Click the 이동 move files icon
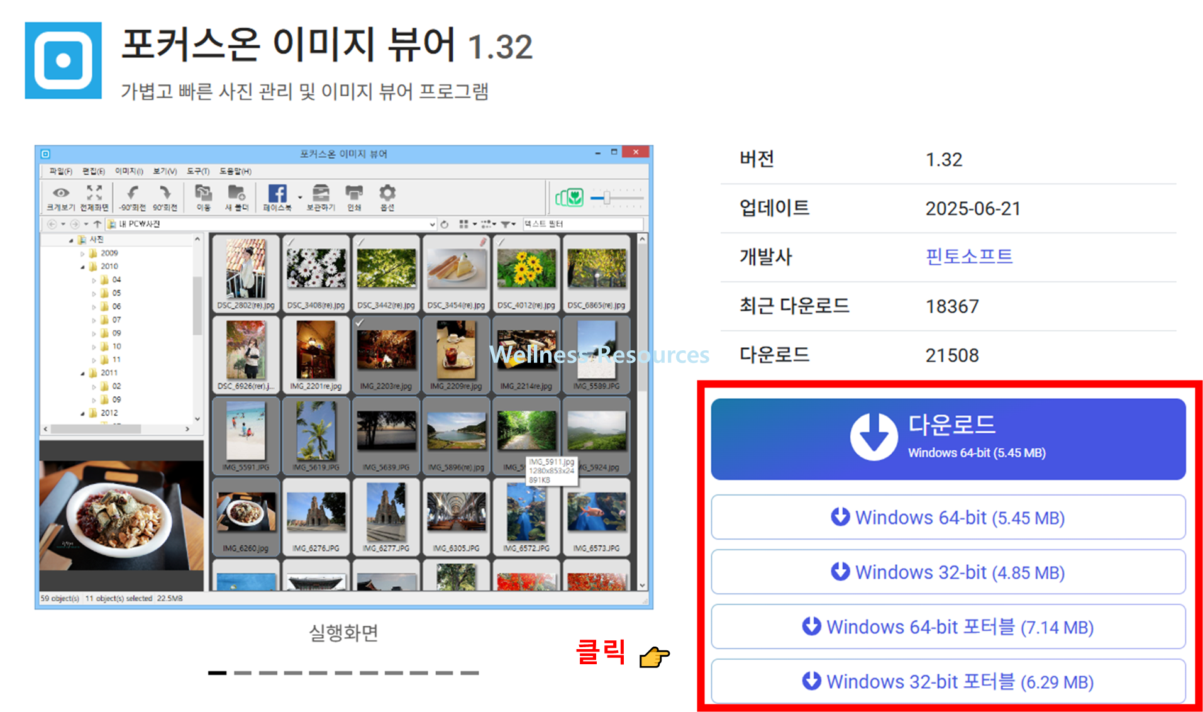Screen dimensions: 1203x712 (203, 192)
